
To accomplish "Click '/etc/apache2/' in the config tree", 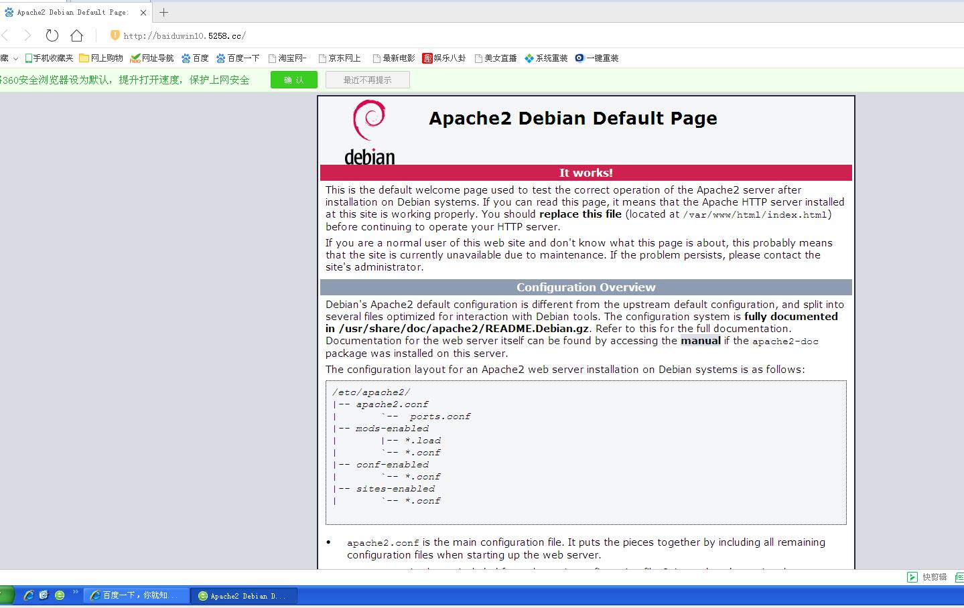I will [371, 392].
